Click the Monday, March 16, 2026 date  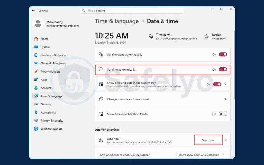(x=110, y=43)
